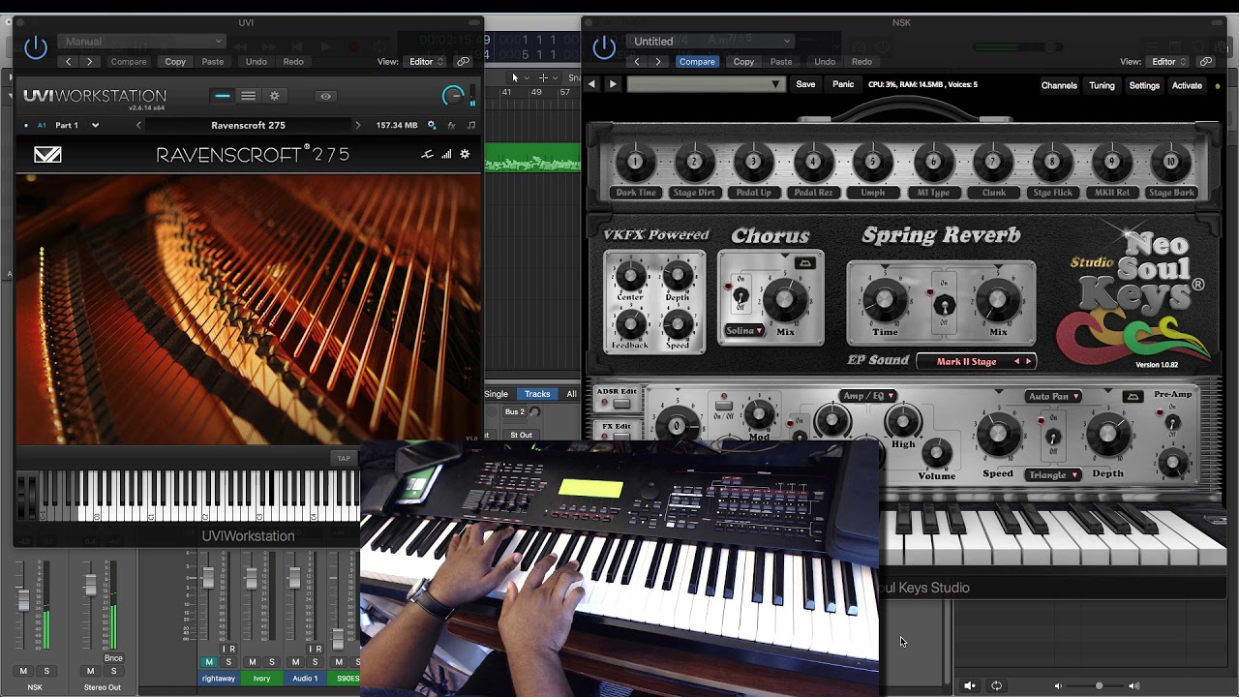The width and height of the screenshot is (1239, 697).
Task: Open the Tuning tab
Action: click(x=1102, y=86)
